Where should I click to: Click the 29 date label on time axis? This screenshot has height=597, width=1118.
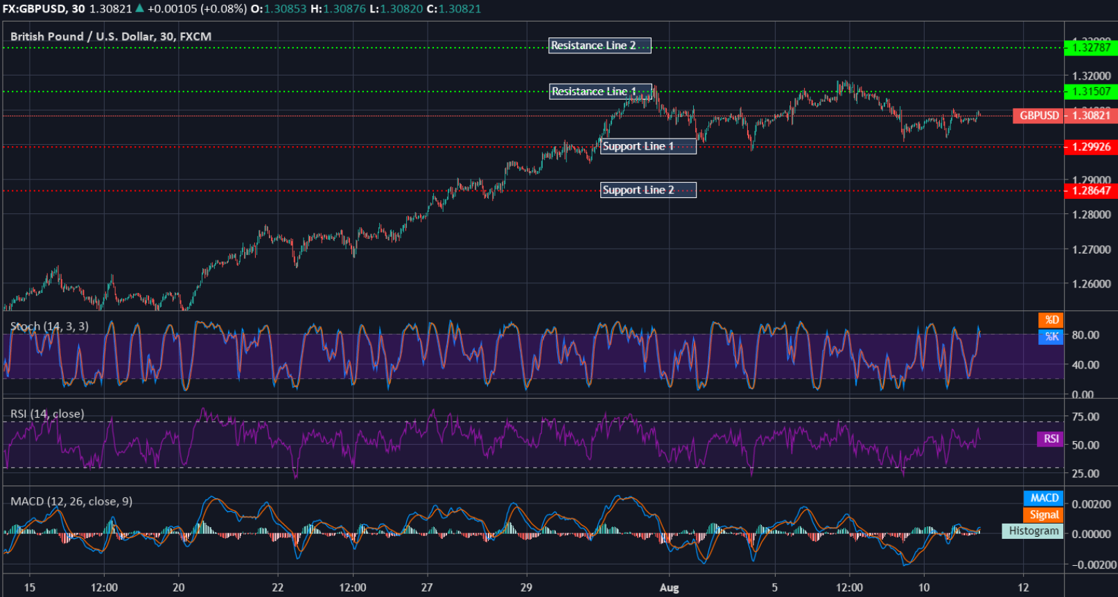(527, 587)
